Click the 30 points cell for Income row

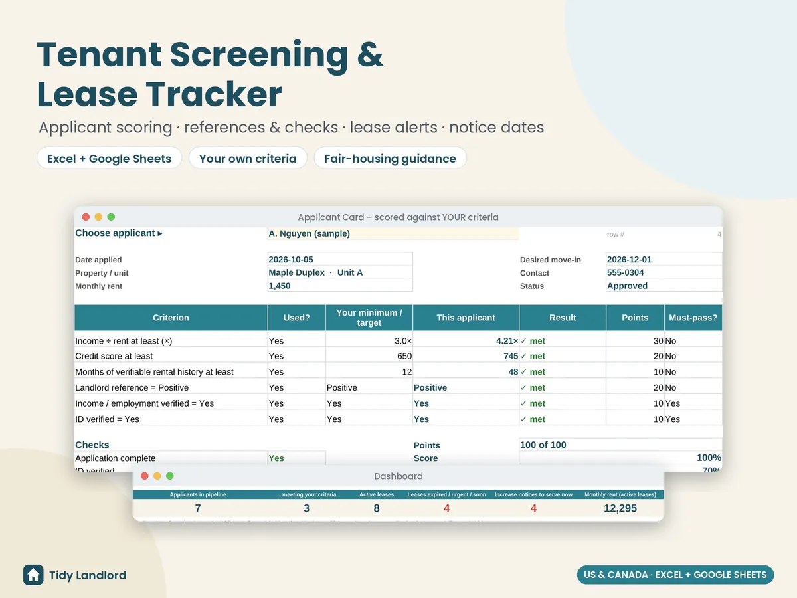point(635,341)
